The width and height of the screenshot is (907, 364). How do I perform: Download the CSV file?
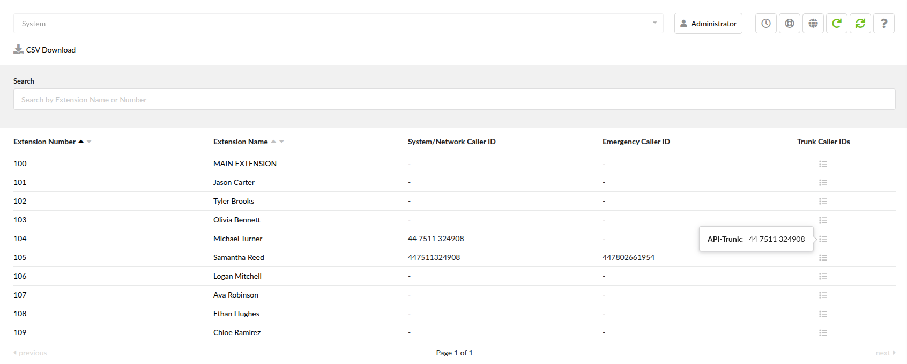coord(44,50)
